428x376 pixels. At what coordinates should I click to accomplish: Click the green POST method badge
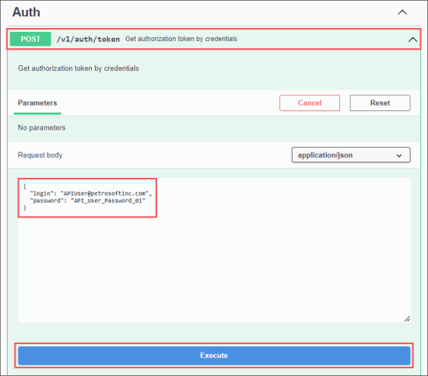click(30, 39)
